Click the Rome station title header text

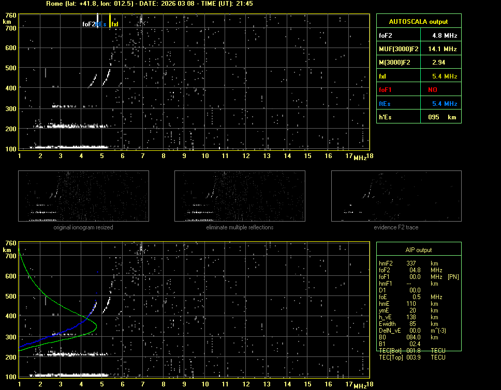[149, 4]
